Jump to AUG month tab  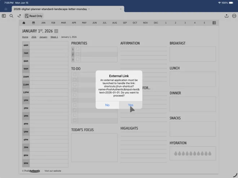click(x=115, y=23)
